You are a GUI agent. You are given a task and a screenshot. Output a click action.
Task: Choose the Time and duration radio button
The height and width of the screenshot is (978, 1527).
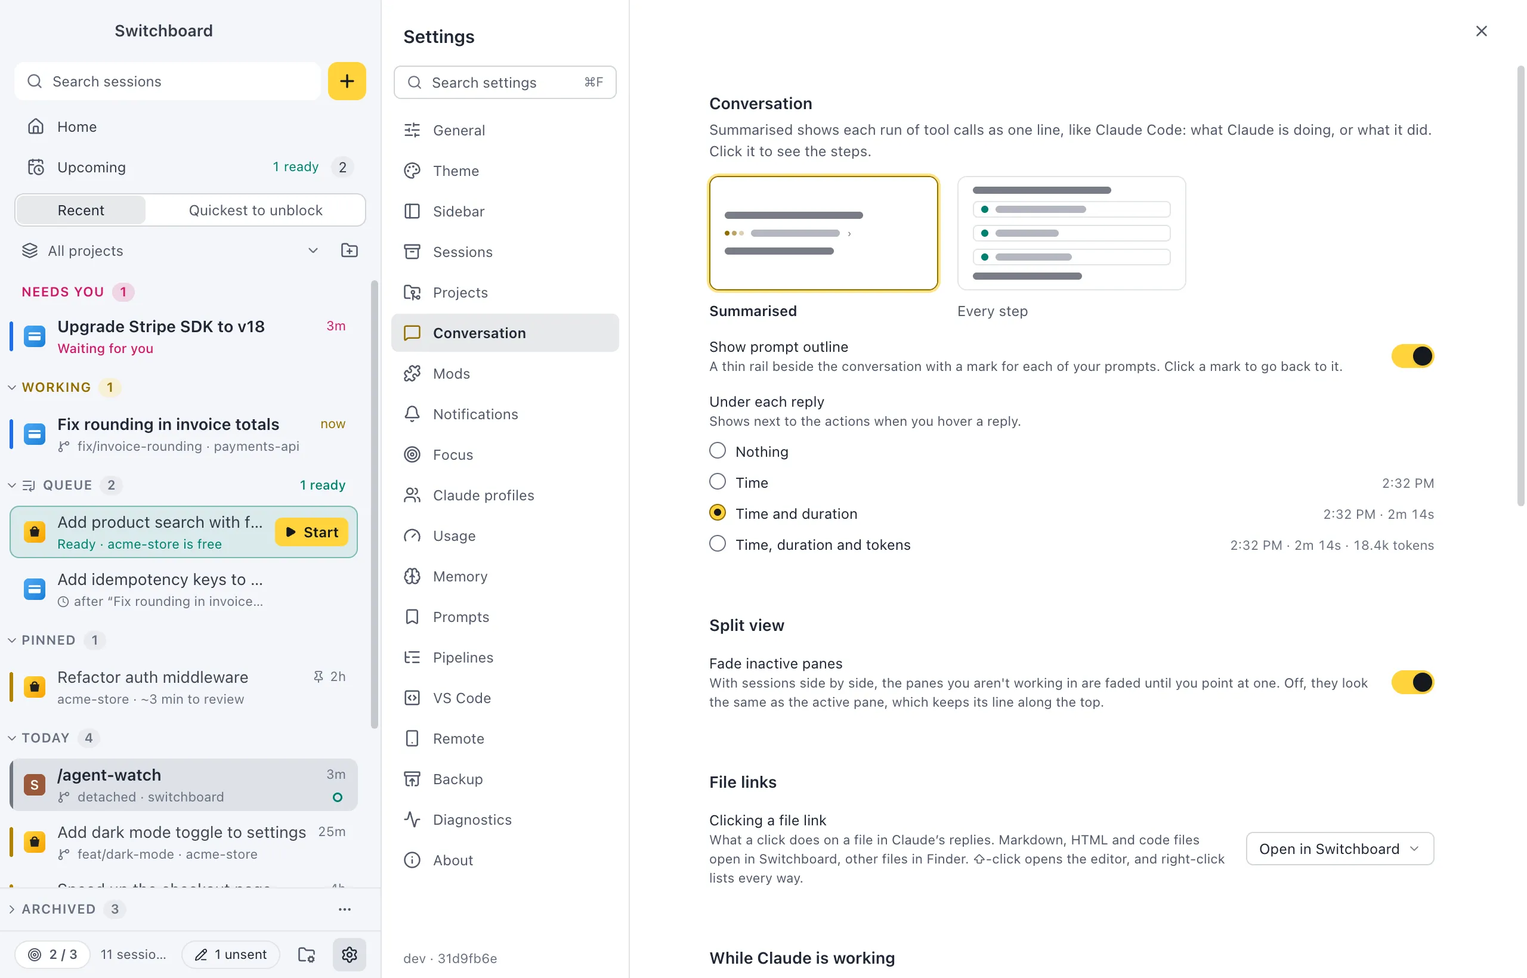[x=718, y=513]
